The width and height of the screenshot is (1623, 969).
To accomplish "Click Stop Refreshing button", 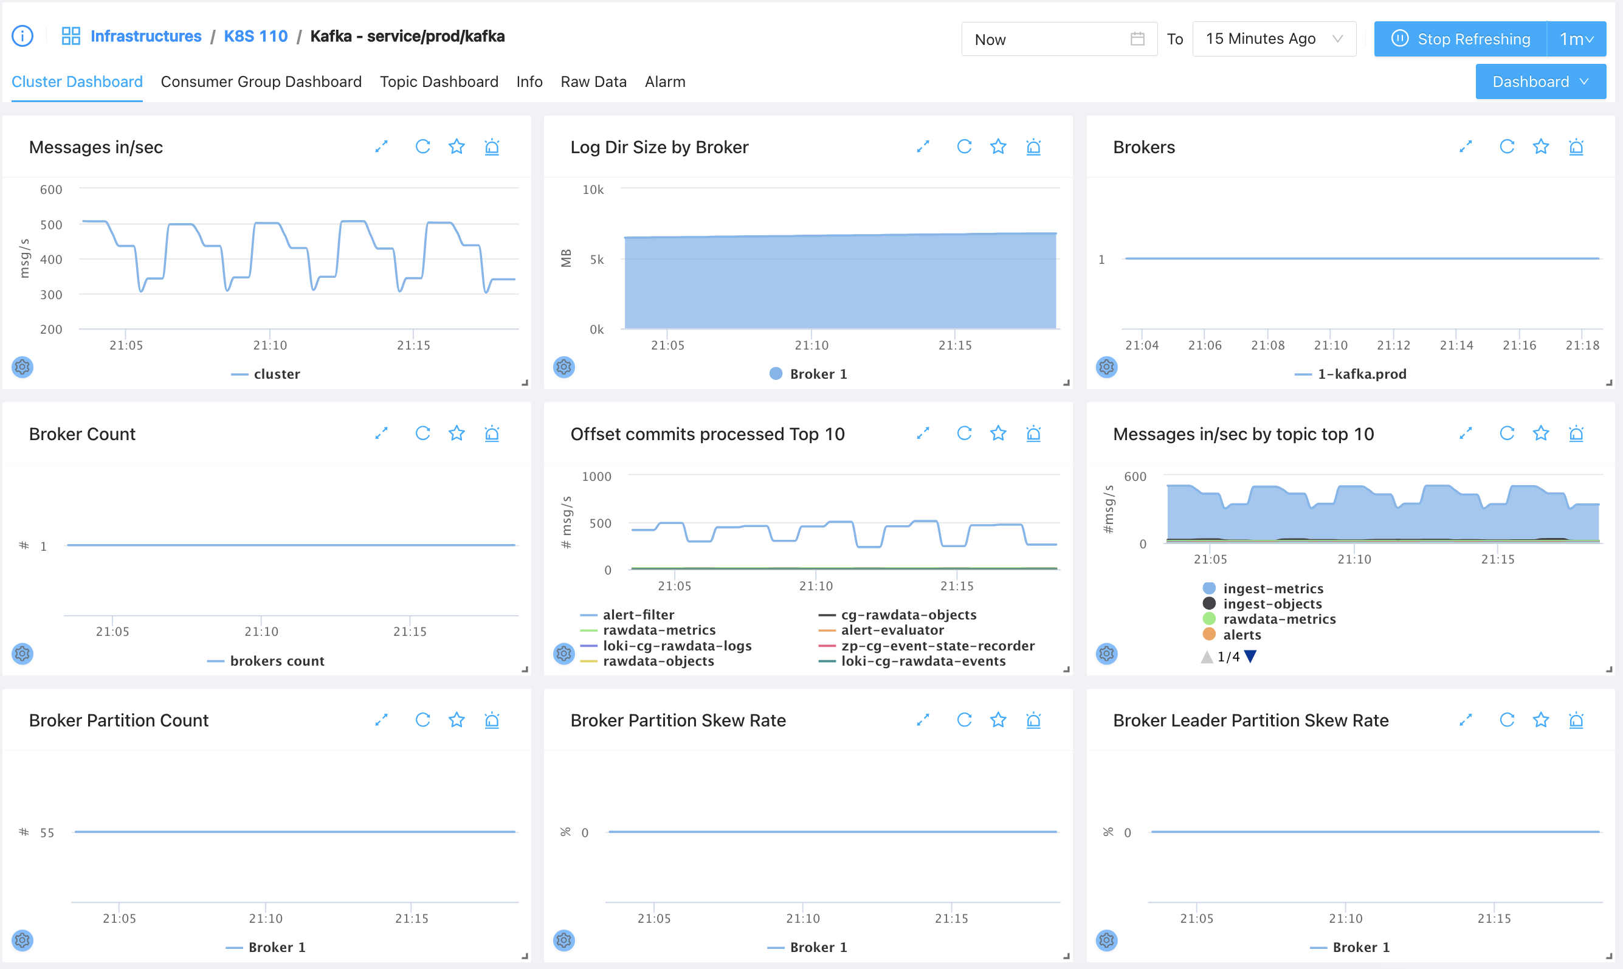I will pyautogui.click(x=1461, y=39).
